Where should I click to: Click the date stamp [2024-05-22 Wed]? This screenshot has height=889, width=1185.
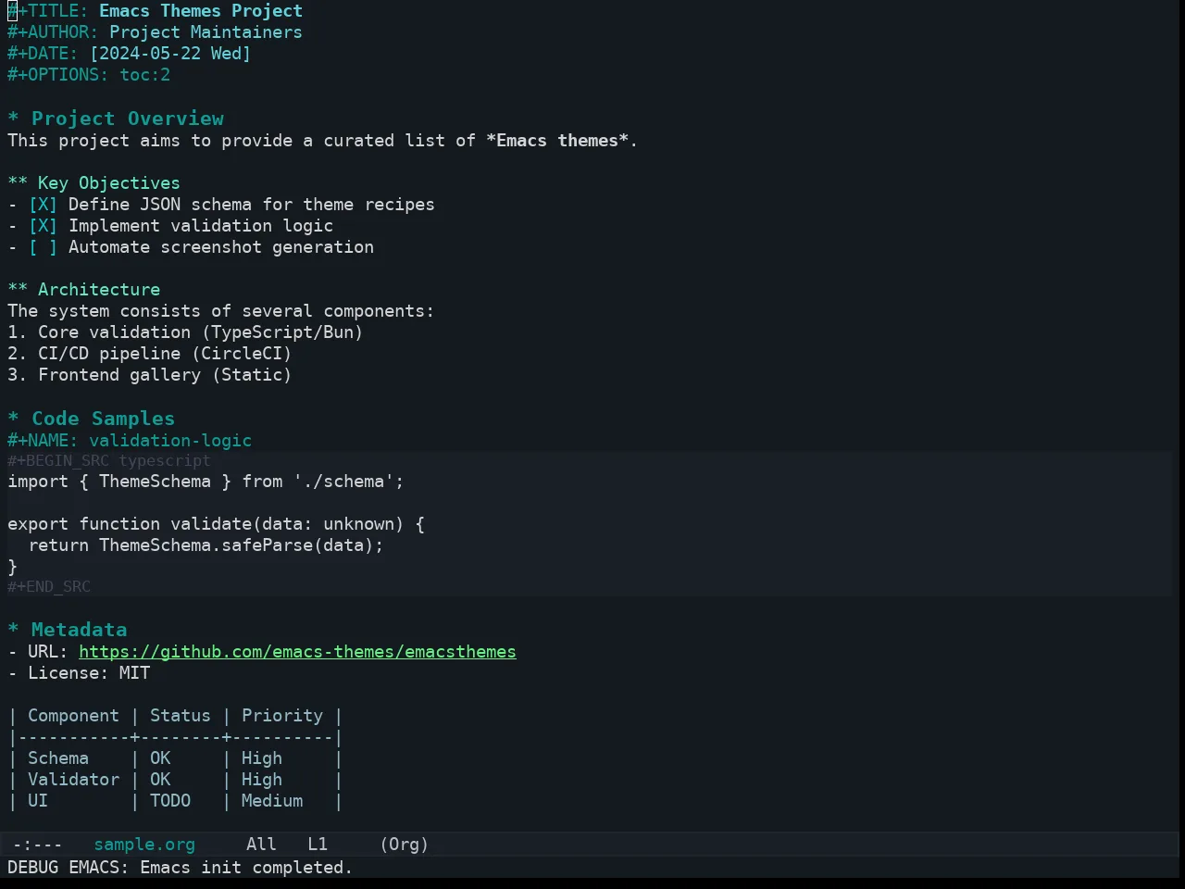(170, 54)
